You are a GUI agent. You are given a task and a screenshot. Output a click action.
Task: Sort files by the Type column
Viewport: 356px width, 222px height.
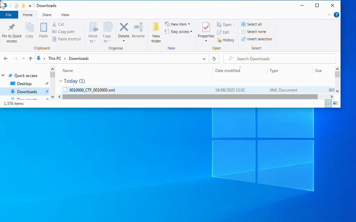click(x=274, y=71)
